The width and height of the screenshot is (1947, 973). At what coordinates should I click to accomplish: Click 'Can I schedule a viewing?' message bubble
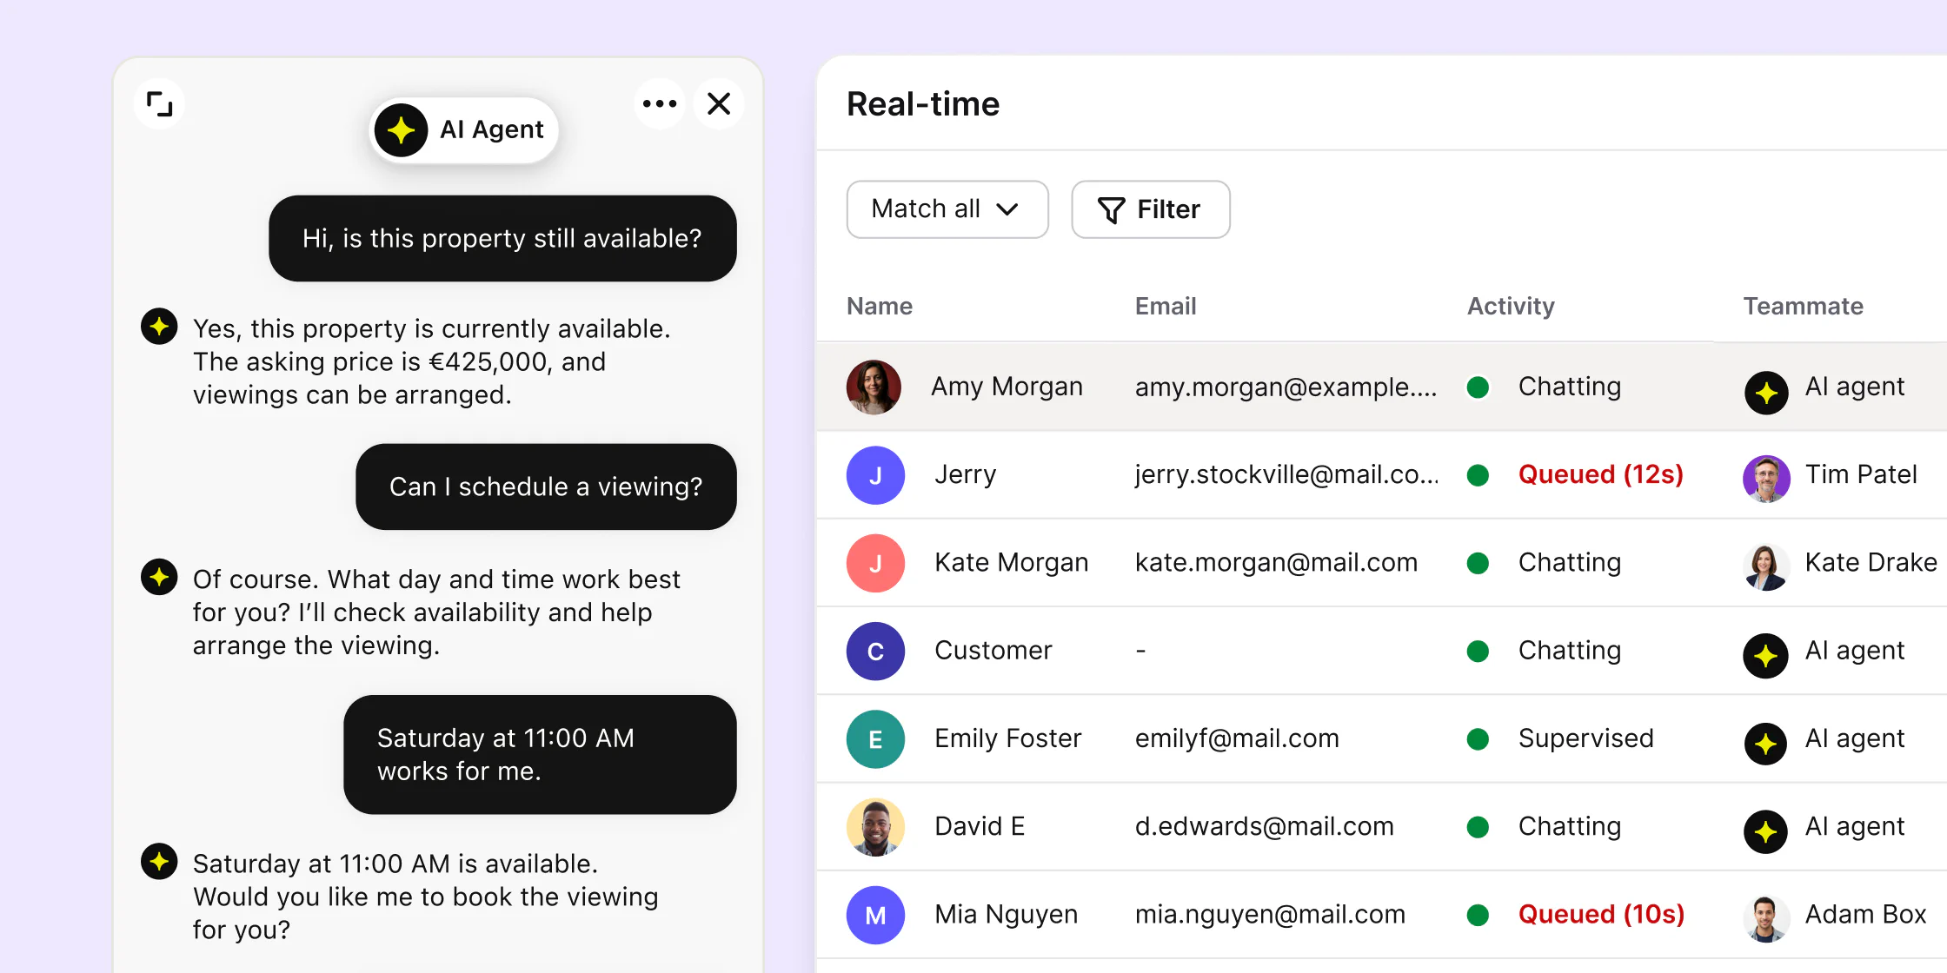[x=546, y=486]
